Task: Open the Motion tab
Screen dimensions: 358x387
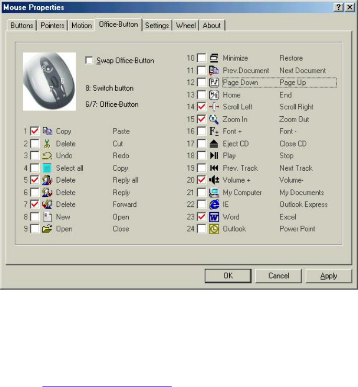Action: (x=82, y=26)
